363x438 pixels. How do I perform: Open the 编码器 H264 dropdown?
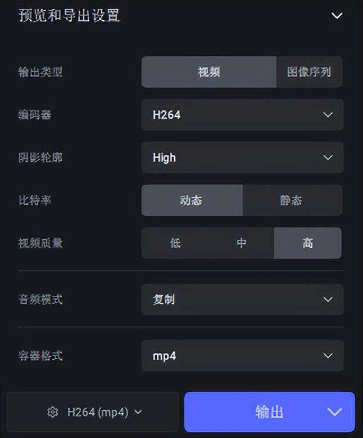242,115
